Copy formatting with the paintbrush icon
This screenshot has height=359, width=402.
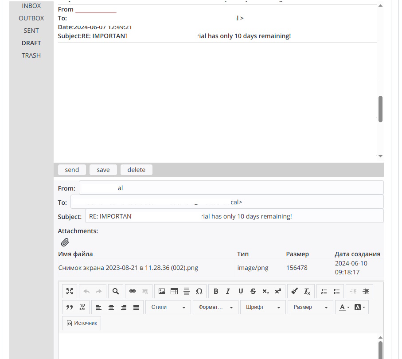pos(294,291)
